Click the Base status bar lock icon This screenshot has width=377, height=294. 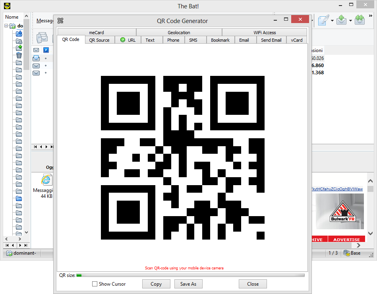pos(346,253)
